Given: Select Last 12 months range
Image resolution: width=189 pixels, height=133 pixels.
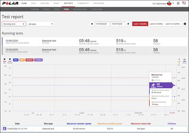Looking at the screenshot, I should (173, 24).
